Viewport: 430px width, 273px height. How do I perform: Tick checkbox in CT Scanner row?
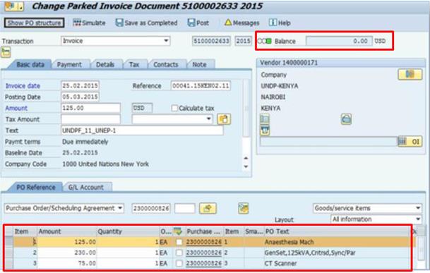(179, 263)
